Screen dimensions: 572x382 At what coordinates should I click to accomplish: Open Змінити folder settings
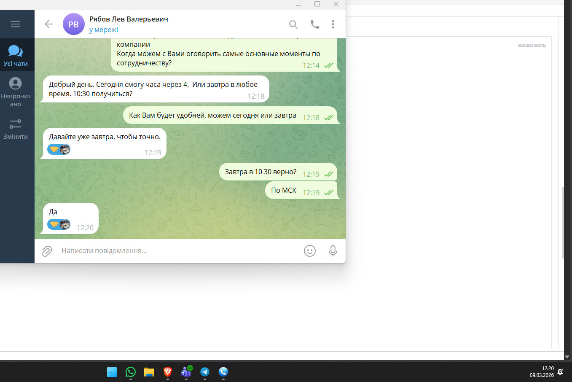(x=16, y=129)
